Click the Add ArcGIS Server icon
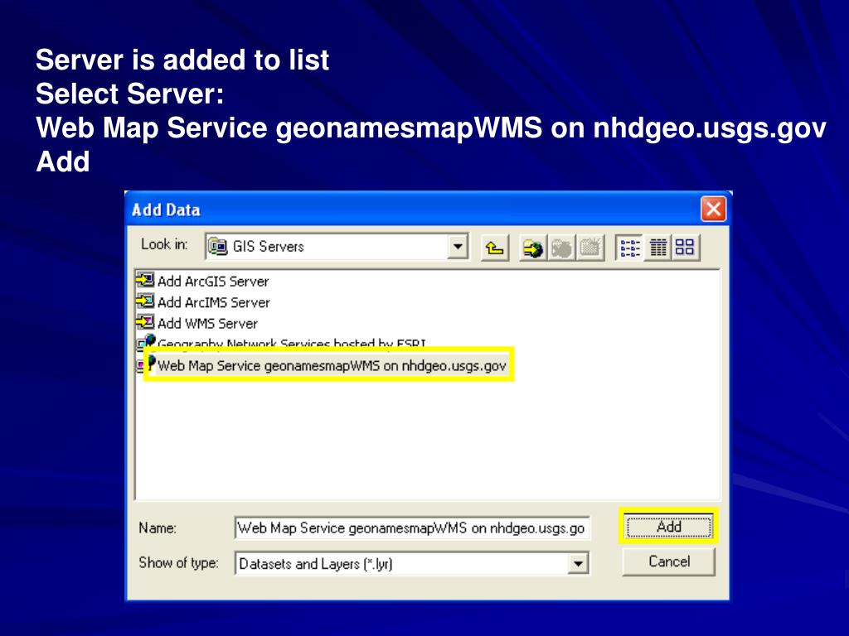The height and width of the screenshot is (636, 849). click(x=144, y=280)
